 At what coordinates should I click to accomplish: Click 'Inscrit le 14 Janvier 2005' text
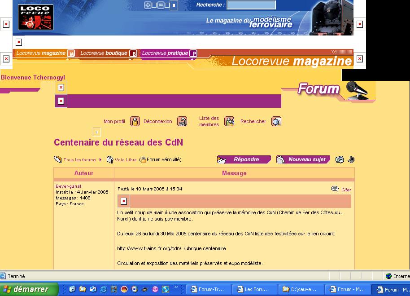coord(82,192)
